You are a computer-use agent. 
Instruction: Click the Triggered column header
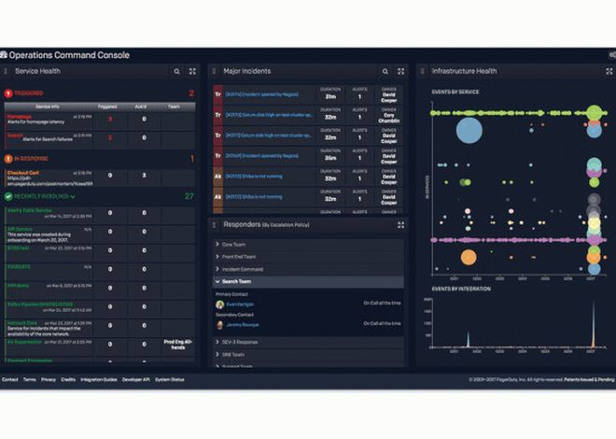(x=107, y=106)
